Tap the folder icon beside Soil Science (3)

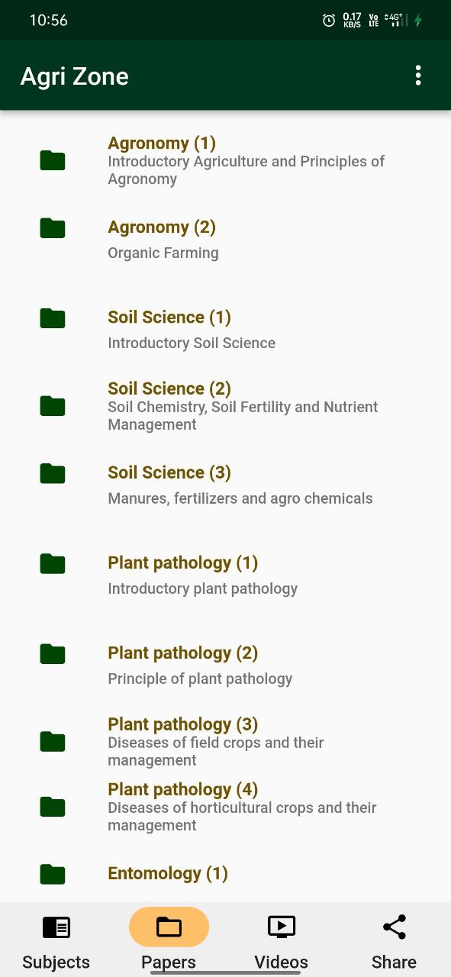click(x=53, y=473)
